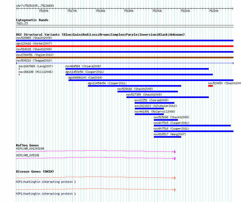The width and height of the screenshot is (241, 202).
Task: Click the HIP1|NM_005338 RefSeq gene label
Action: 28,155
